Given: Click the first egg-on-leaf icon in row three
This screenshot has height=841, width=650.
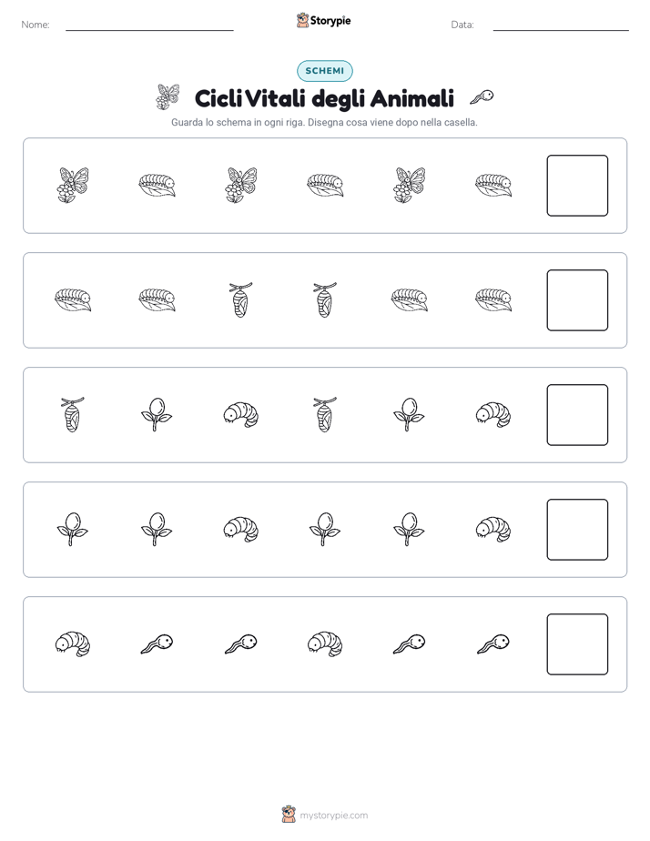Looking at the screenshot, I should (x=156, y=414).
